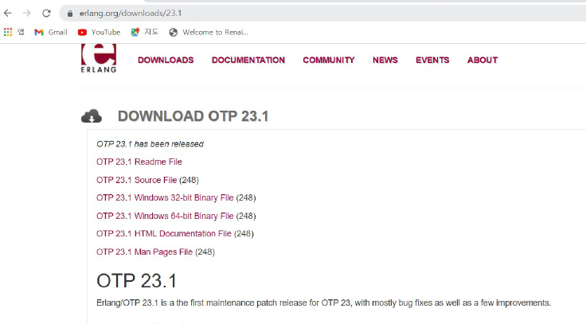Open the OTP 23.1 Readme File link
586x324 pixels.
coord(139,162)
